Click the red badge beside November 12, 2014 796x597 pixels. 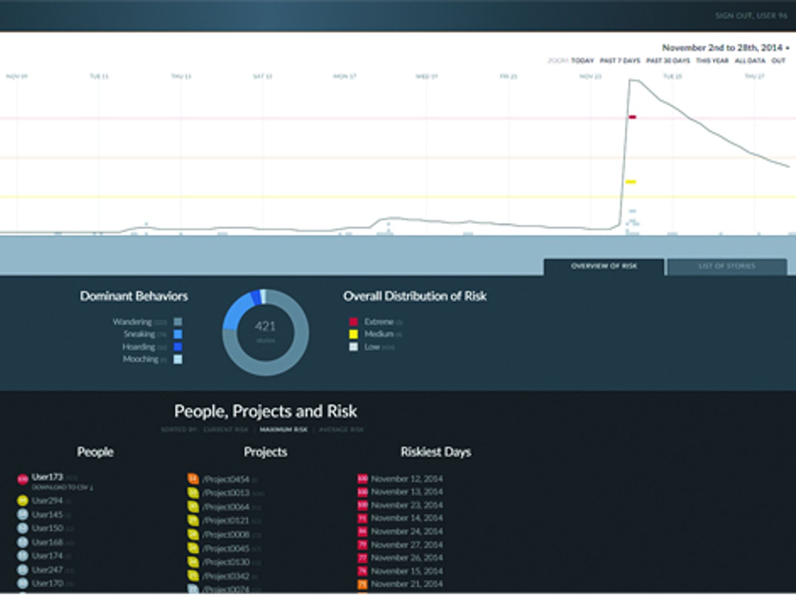click(363, 479)
